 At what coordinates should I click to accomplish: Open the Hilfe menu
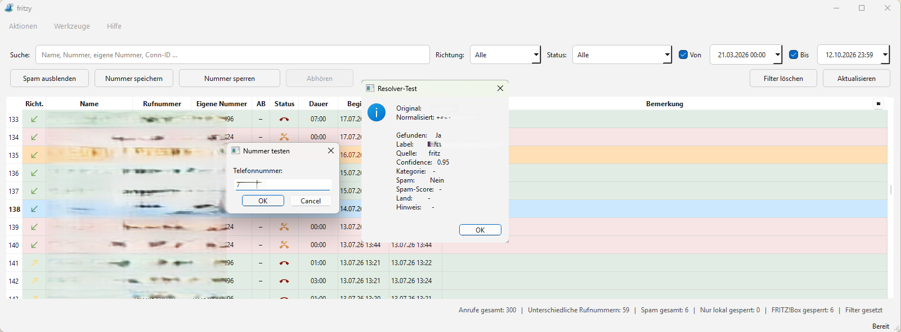tap(114, 26)
